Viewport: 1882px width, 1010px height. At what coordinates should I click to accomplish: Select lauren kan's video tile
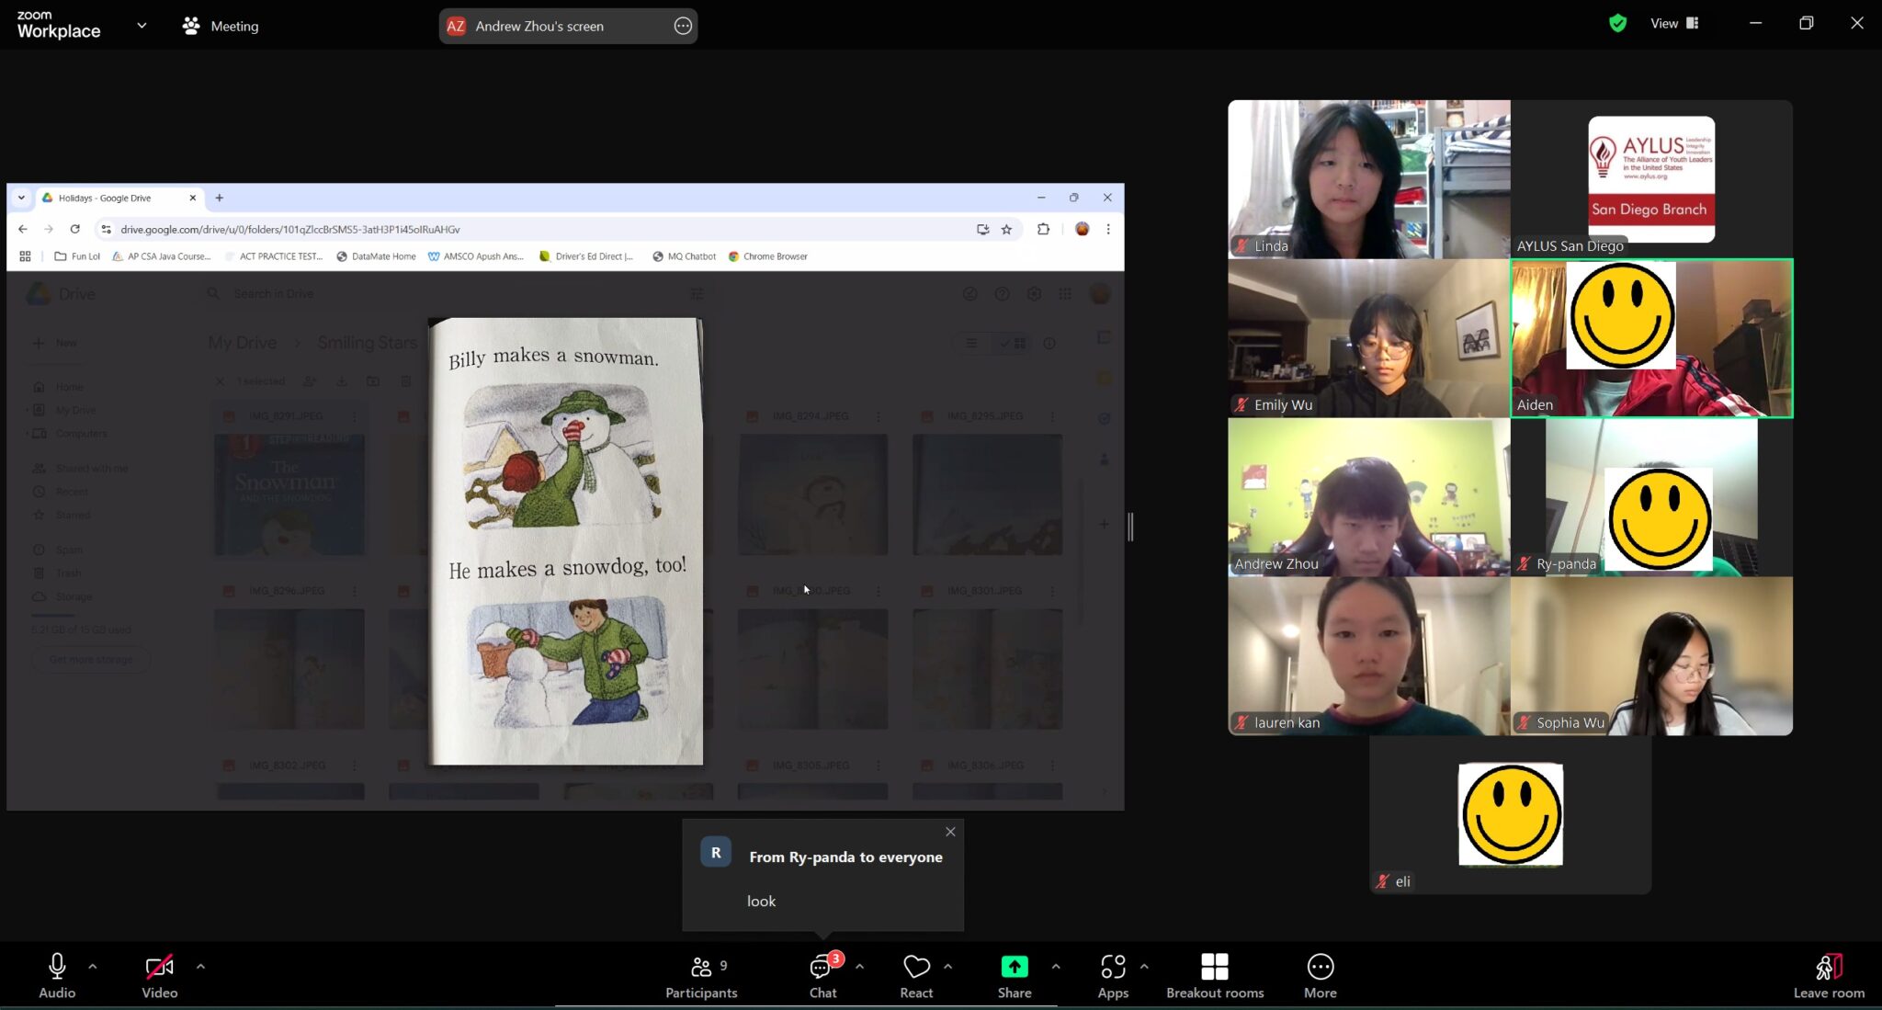1368,656
